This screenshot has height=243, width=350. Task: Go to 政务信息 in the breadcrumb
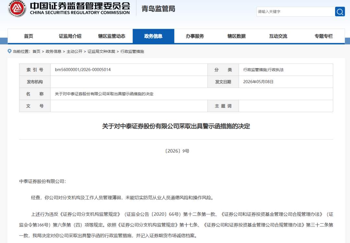tap(53, 52)
